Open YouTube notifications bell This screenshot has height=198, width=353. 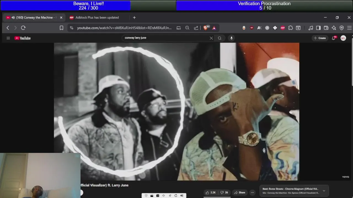coord(334,38)
